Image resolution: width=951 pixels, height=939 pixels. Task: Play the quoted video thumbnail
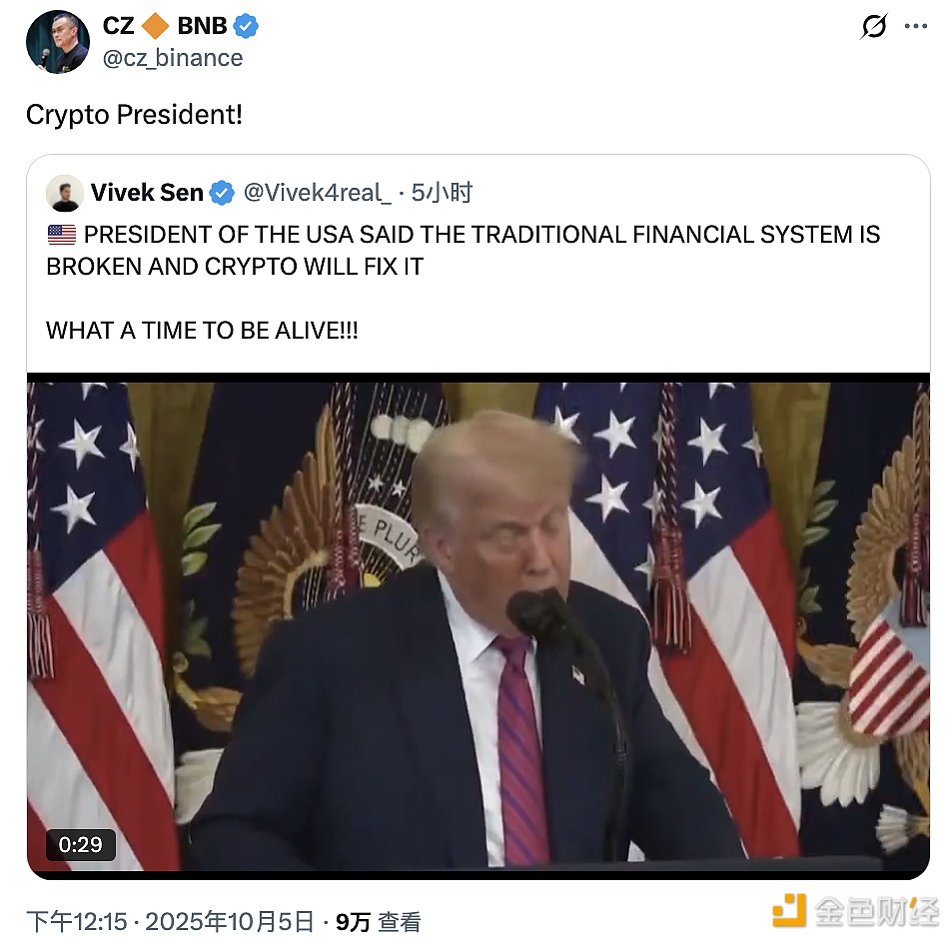click(x=477, y=626)
